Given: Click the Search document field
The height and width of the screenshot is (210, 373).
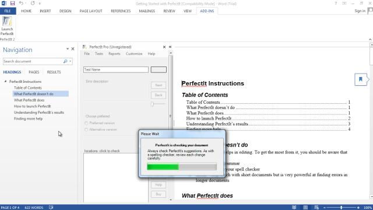Looking at the screenshot, I should (x=33, y=61).
